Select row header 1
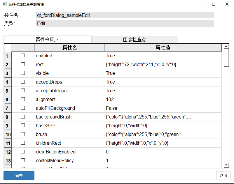Screen dimensions: 234x184 click(x=8, y=56)
